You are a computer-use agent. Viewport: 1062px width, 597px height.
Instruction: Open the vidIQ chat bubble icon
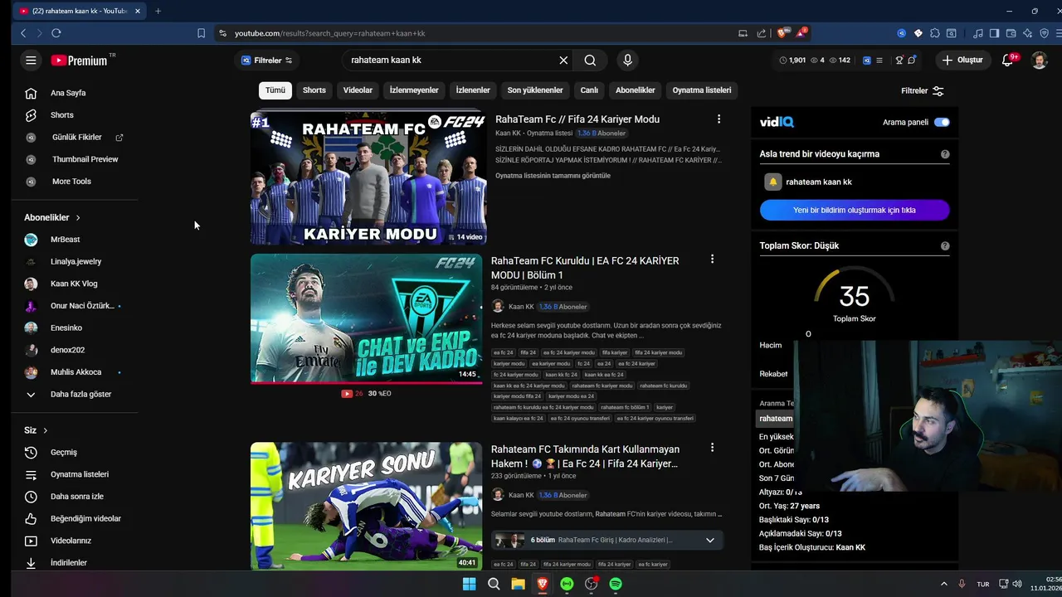click(913, 60)
